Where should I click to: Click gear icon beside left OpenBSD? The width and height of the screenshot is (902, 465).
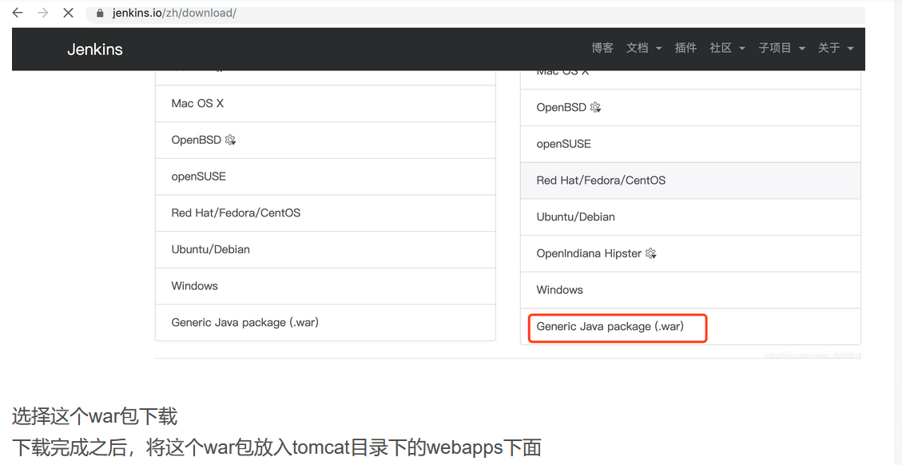click(231, 140)
